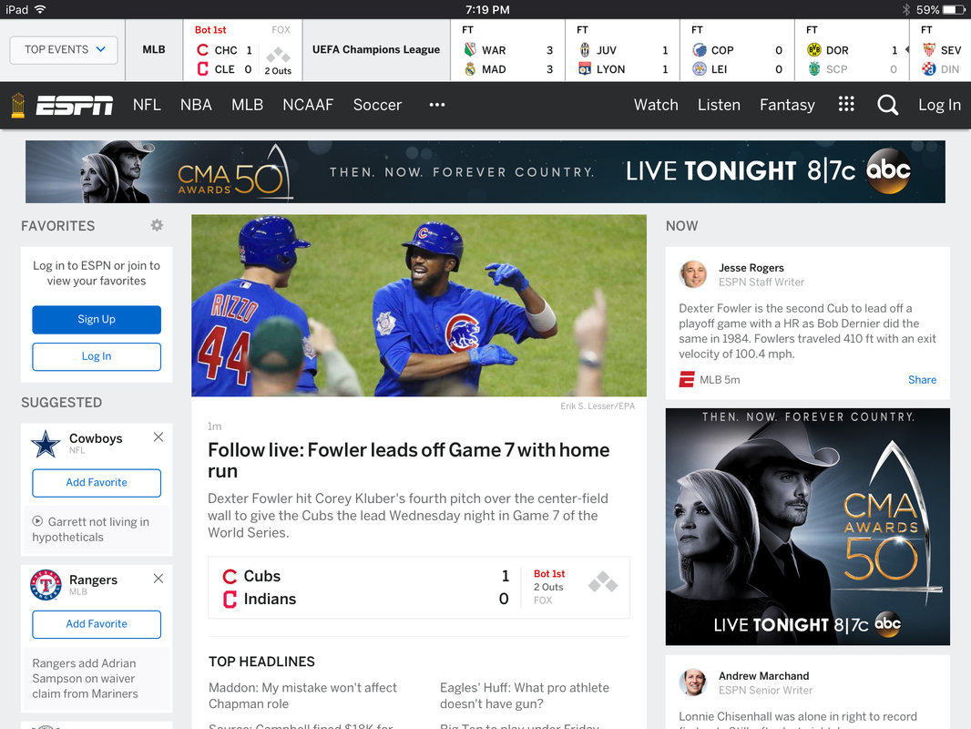This screenshot has width=971, height=729.
Task: Open the Cubs vs Indians scoreboard
Action: (419, 587)
